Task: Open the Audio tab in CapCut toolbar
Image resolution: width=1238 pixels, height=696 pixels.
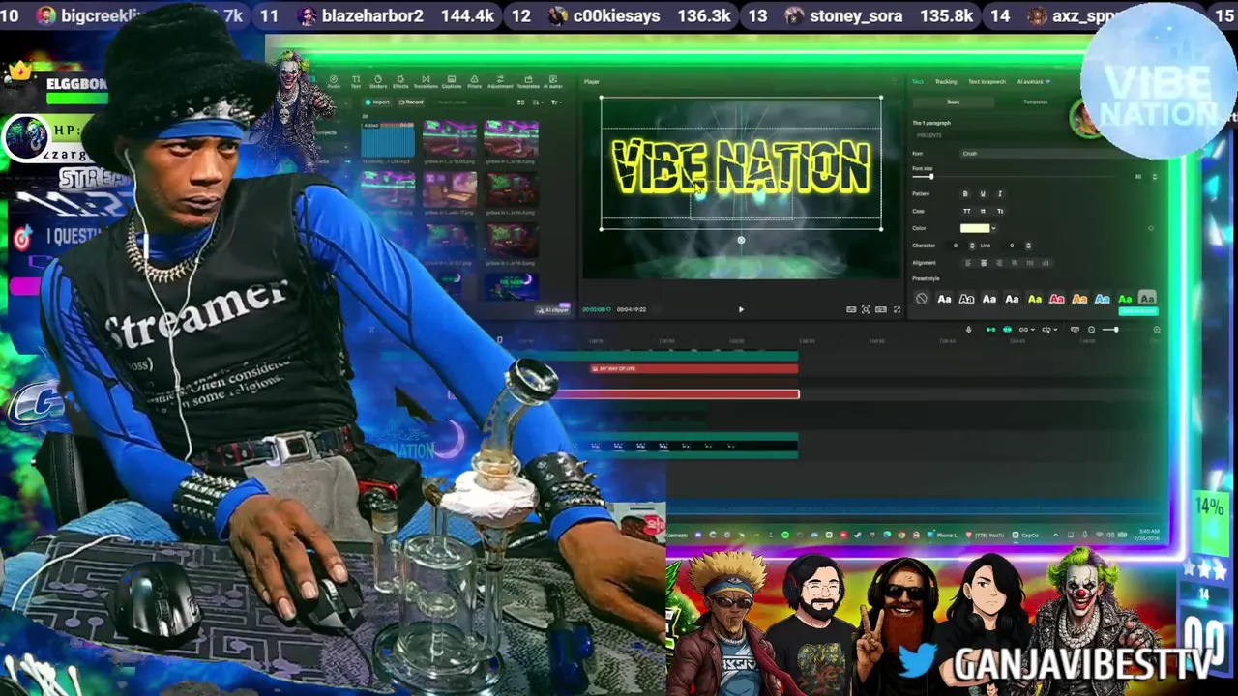Action: (x=334, y=83)
